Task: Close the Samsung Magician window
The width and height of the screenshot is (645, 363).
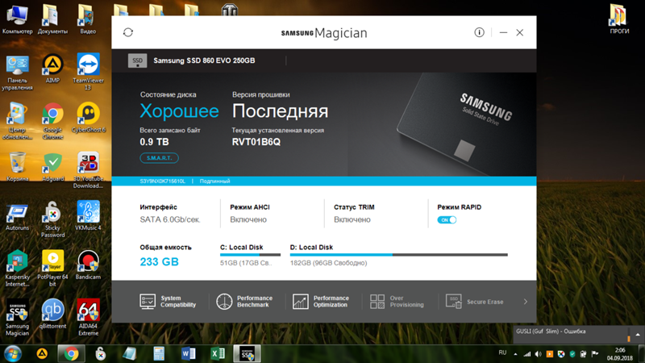Action: [519, 32]
